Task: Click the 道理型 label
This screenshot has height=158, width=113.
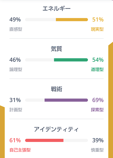Action: (x=97, y=69)
